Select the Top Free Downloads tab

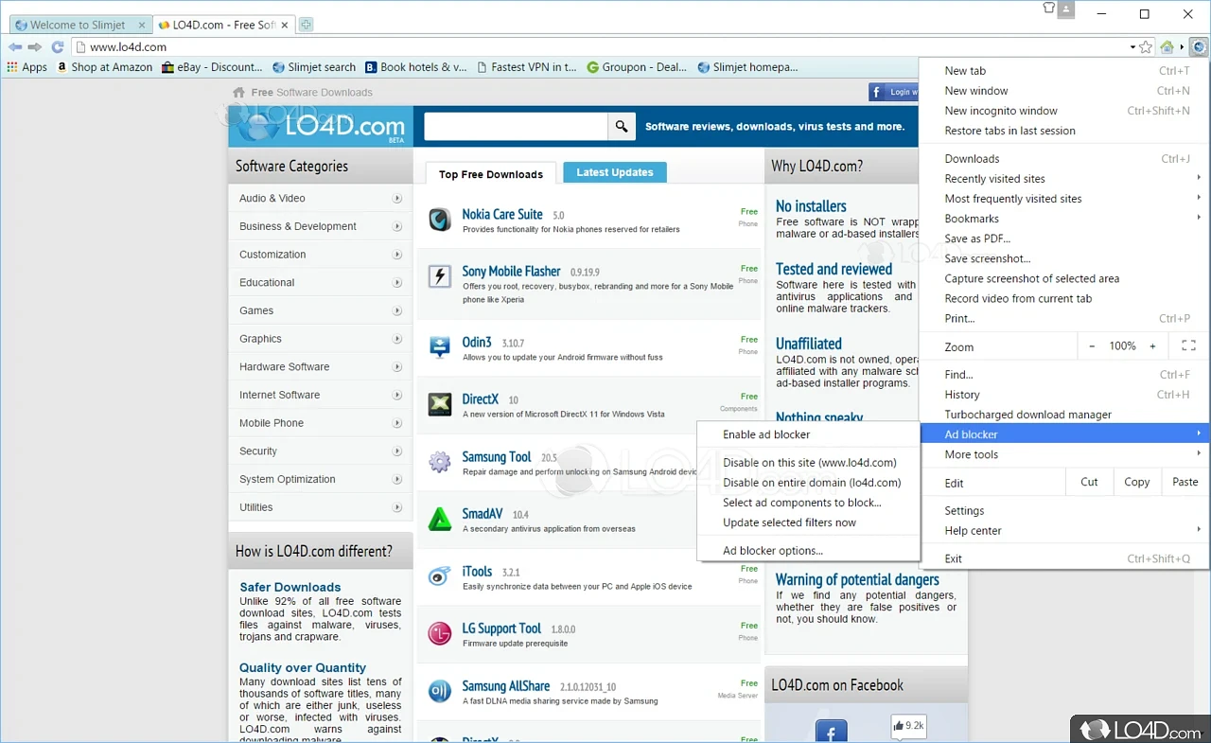pos(490,174)
